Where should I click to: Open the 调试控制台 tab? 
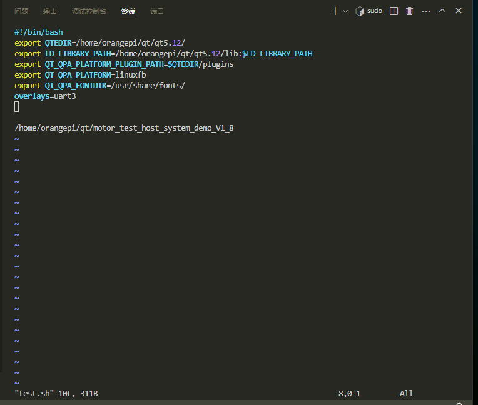89,11
